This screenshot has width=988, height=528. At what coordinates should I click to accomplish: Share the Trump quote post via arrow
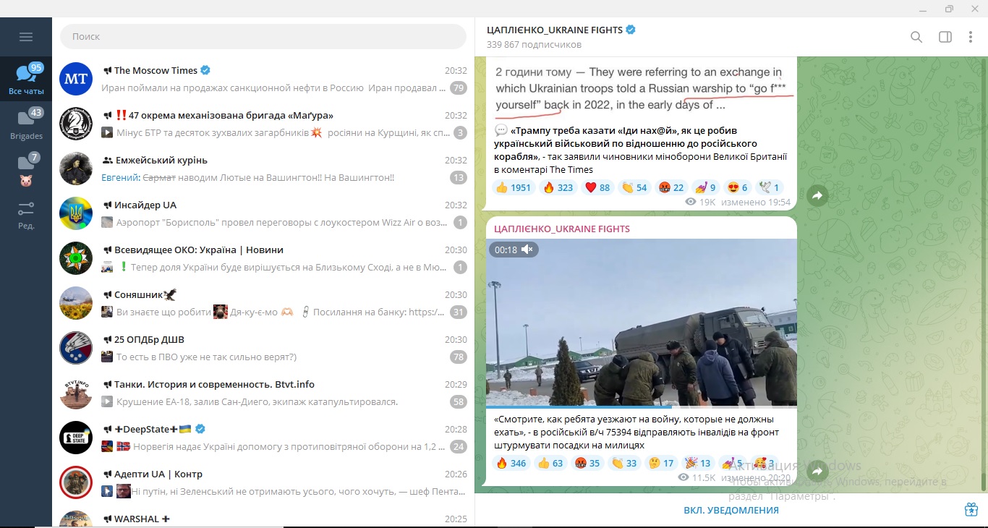(817, 195)
